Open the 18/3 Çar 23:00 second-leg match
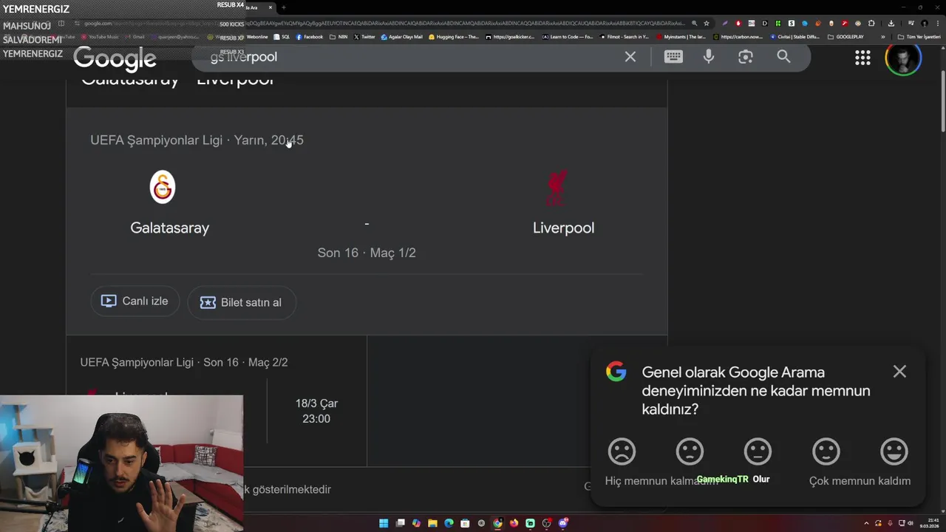The image size is (946, 532). click(316, 411)
